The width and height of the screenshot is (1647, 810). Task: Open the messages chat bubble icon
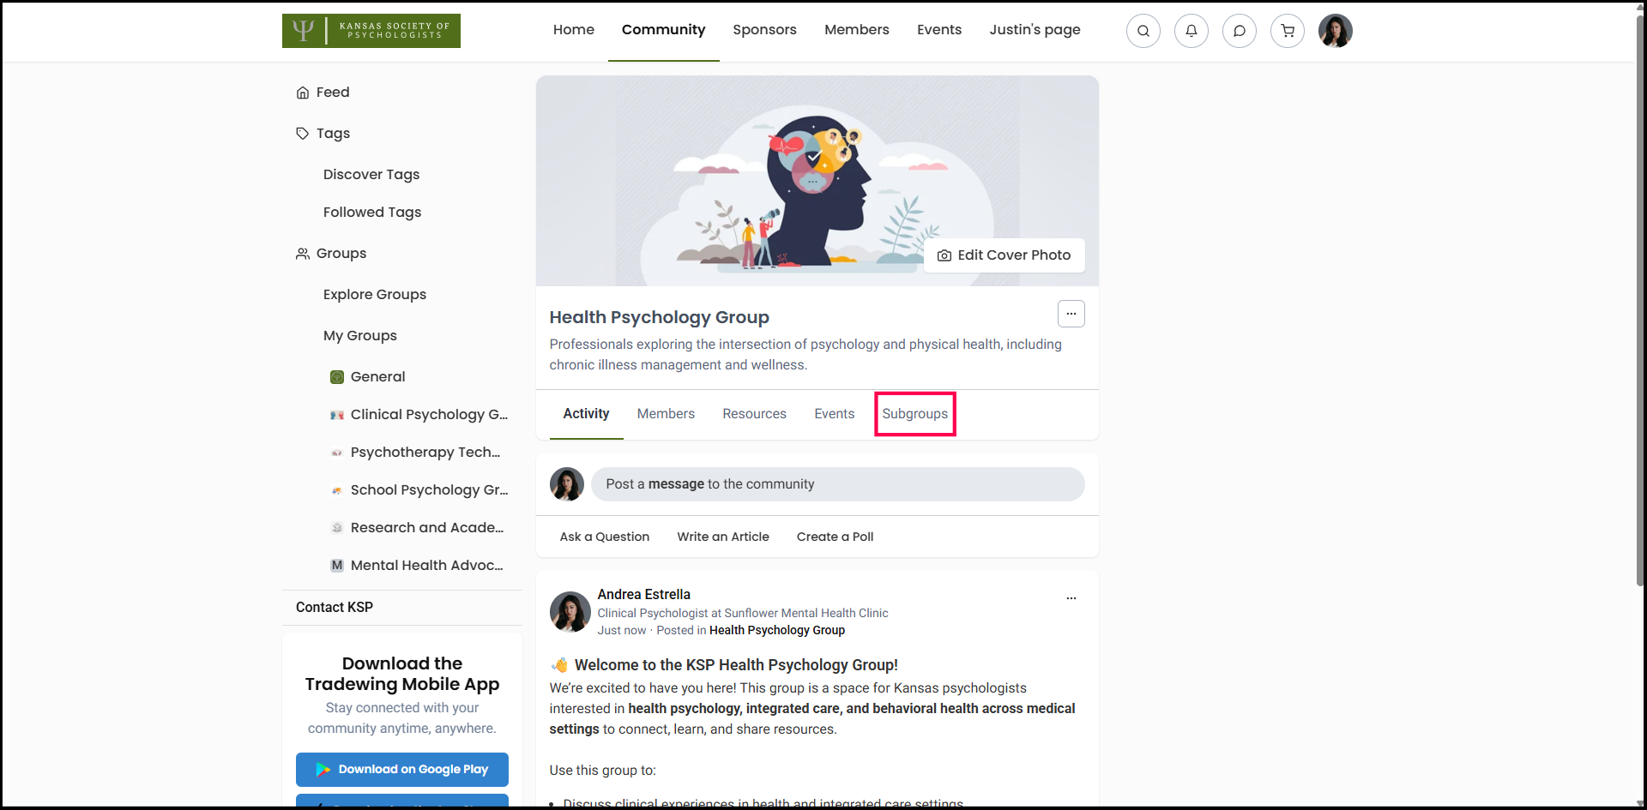pos(1239,31)
